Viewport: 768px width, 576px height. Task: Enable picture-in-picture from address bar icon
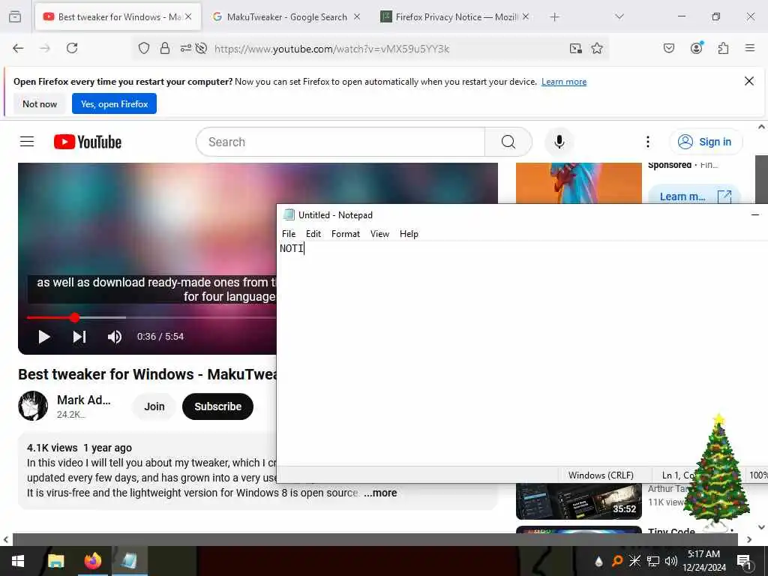coord(575,48)
